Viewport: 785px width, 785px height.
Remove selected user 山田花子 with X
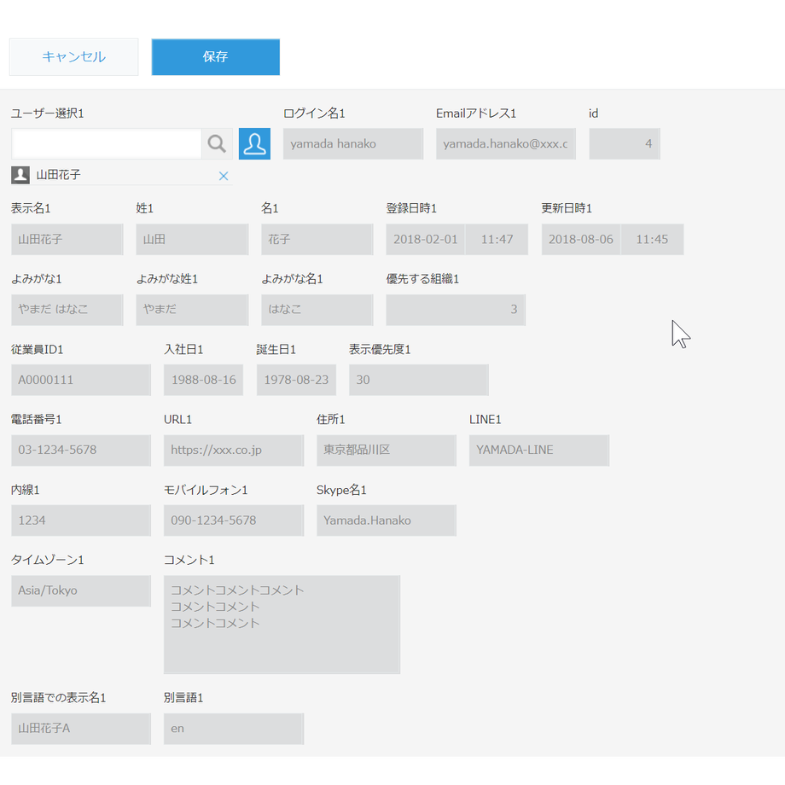tap(224, 176)
